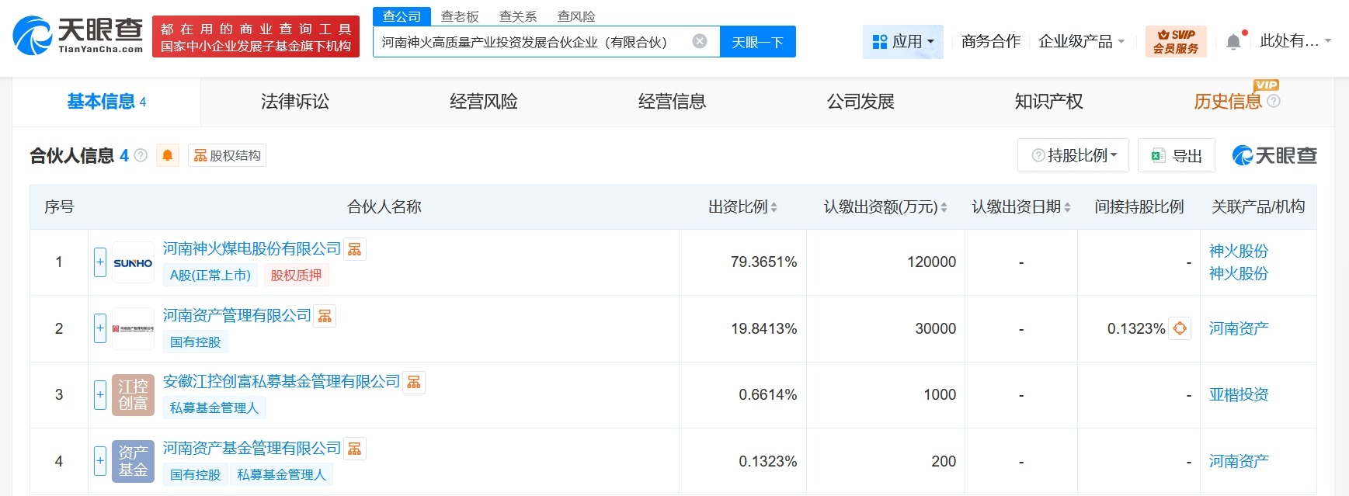Click the 股权结构 button
The image size is (1349, 496).
click(227, 155)
